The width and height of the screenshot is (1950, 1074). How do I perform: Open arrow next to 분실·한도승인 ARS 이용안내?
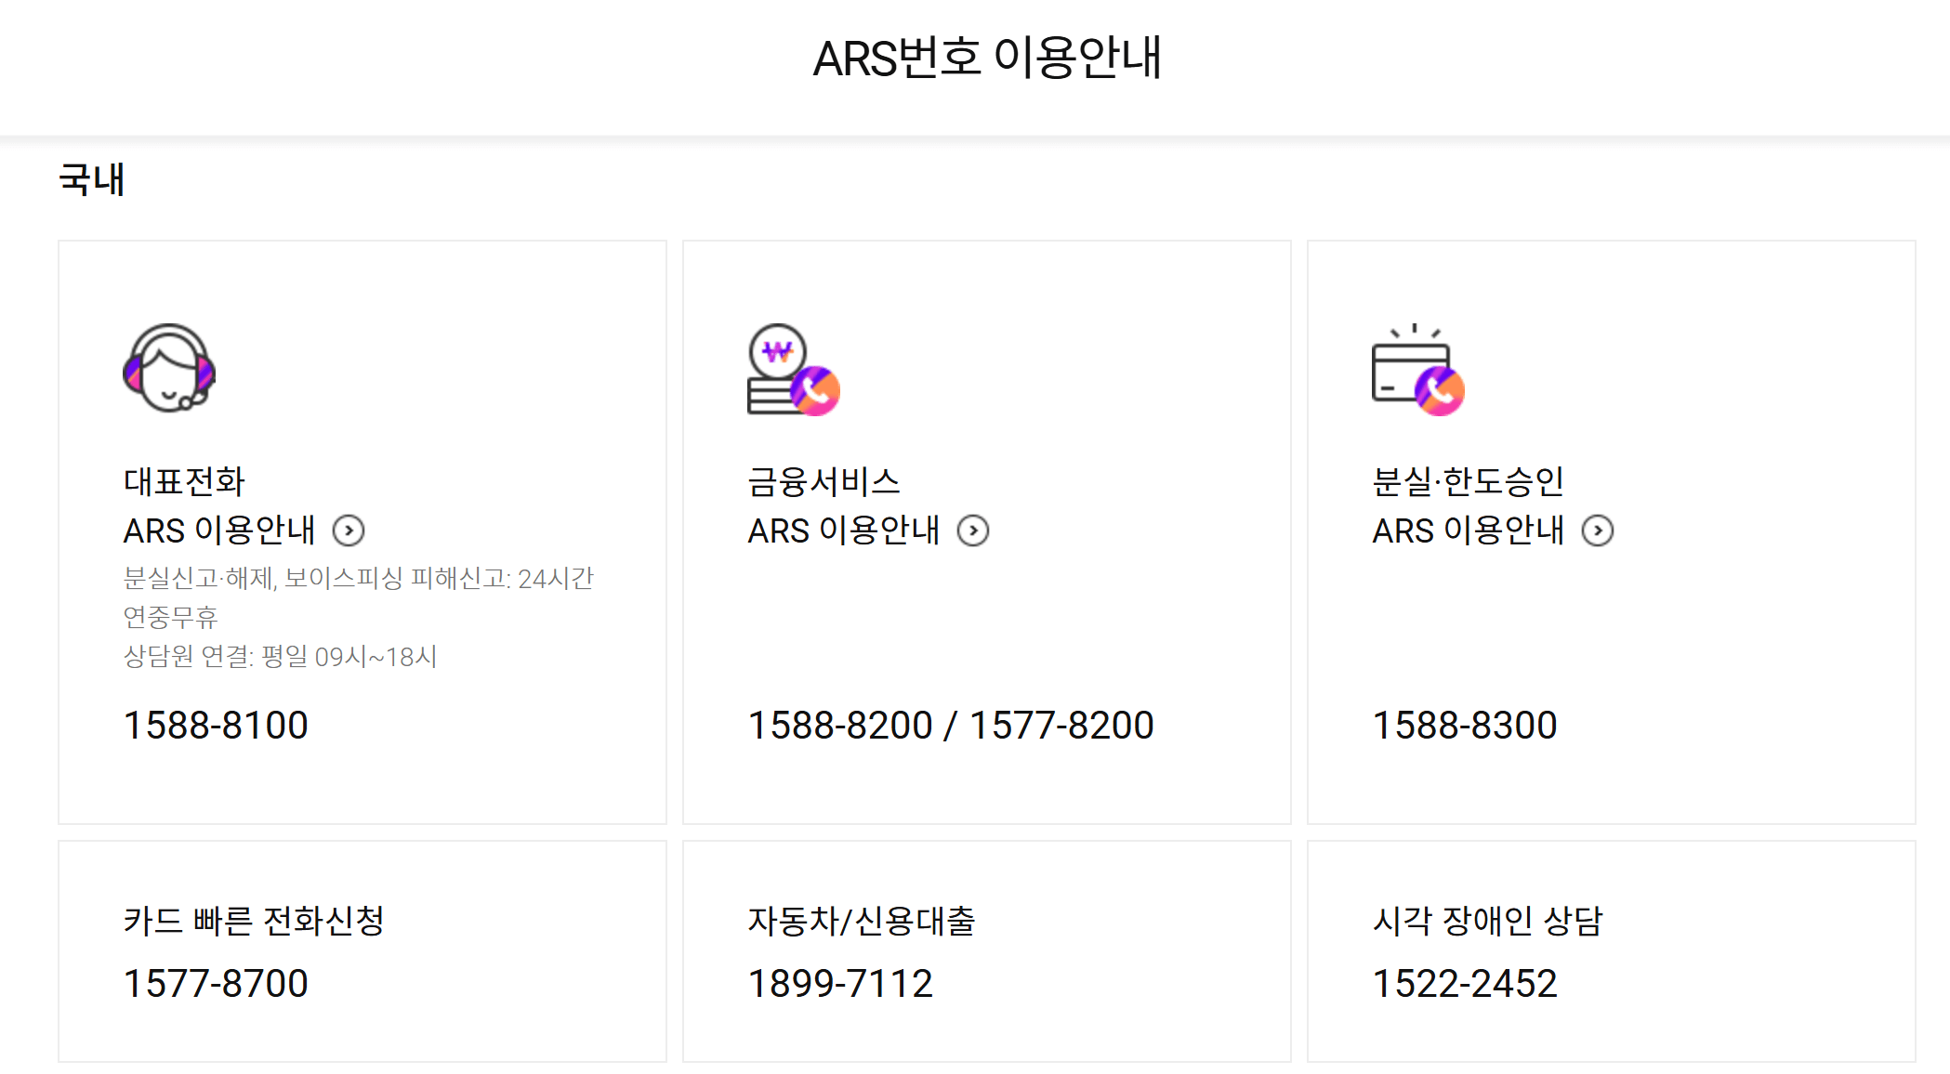point(1598,530)
